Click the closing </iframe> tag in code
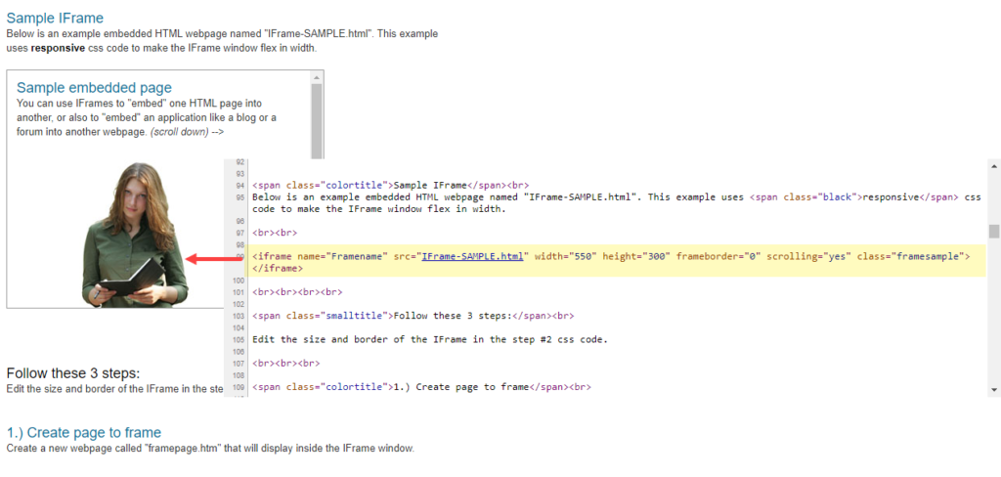The height and width of the screenshot is (477, 1001). coord(278,269)
